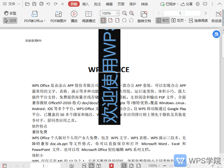The width and height of the screenshot is (224, 168).
Task: Click the zoom in magnifier icon
Action: 132,13
